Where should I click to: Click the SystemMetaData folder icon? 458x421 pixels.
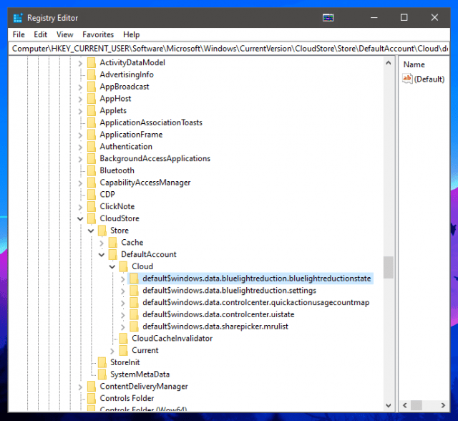tap(102, 374)
